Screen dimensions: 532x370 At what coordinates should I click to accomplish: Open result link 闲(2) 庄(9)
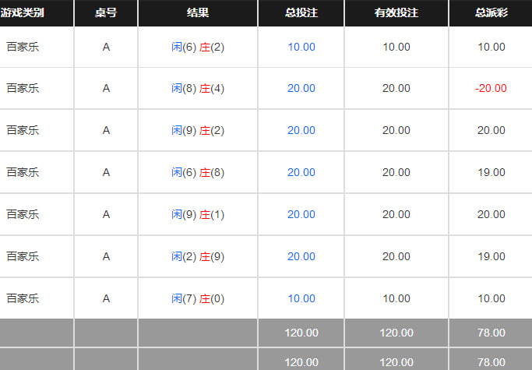tap(198, 256)
